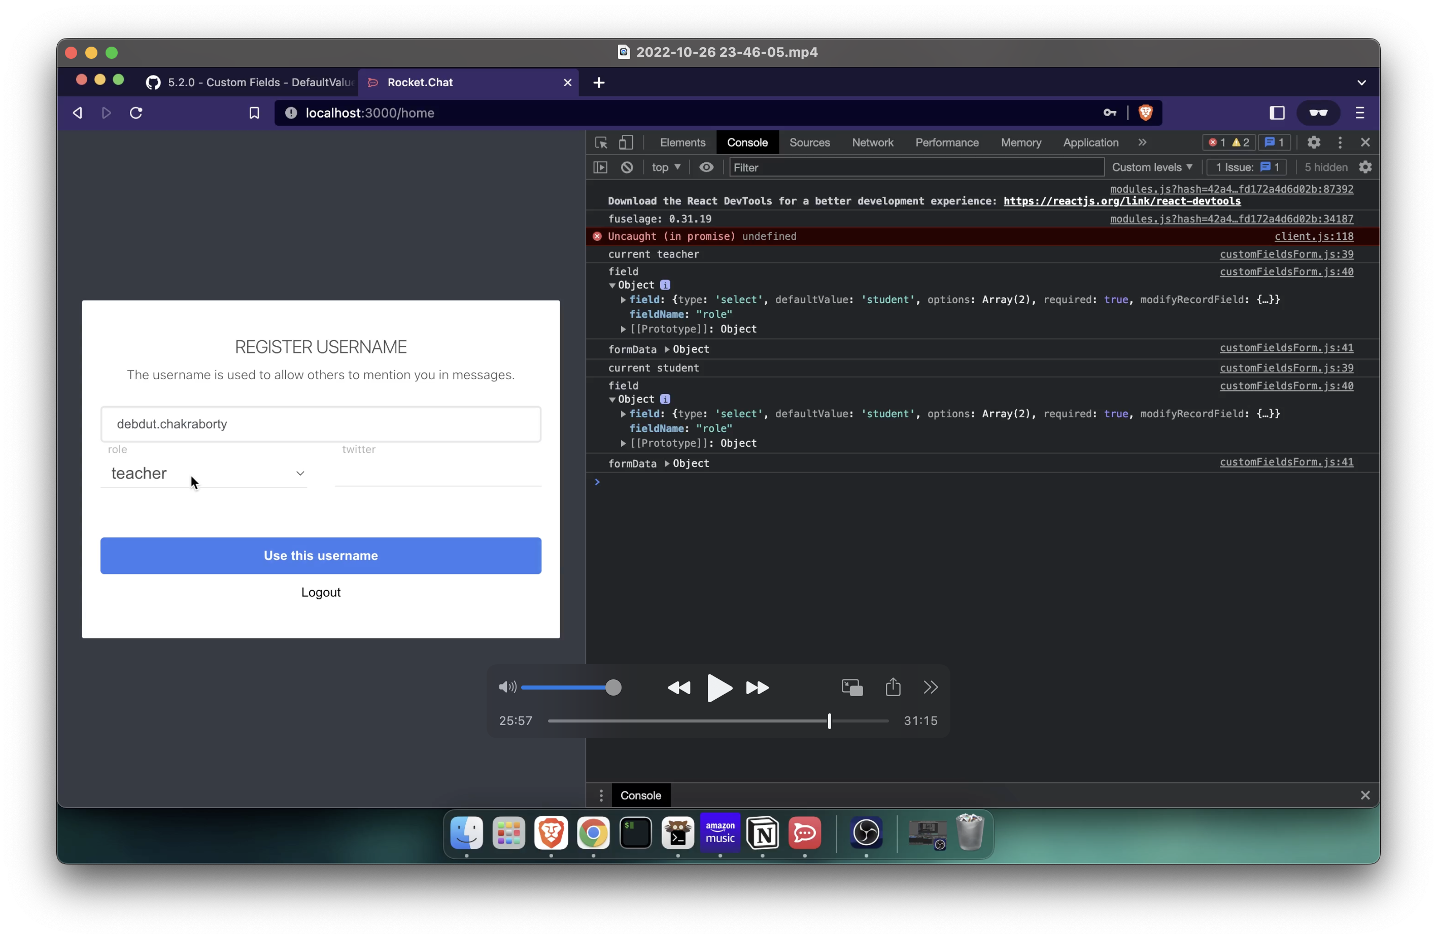The height and width of the screenshot is (939, 1437).
Task: Expand field property in first Object
Action: tap(623, 300)
